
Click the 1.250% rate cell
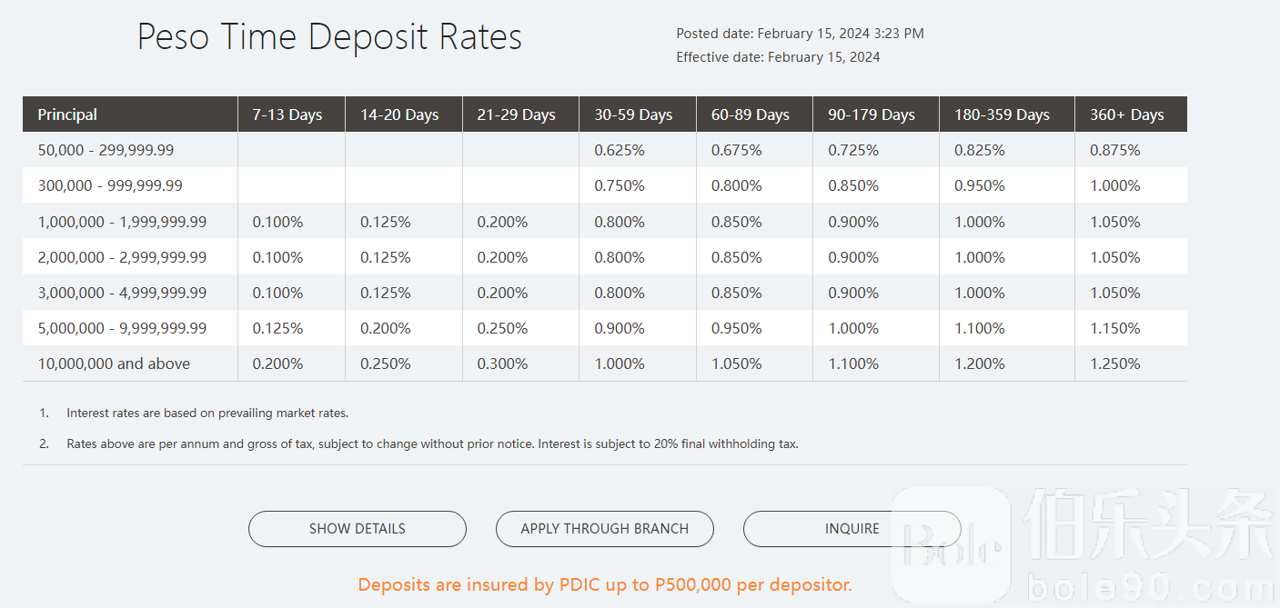click(x=1114, y=364)
